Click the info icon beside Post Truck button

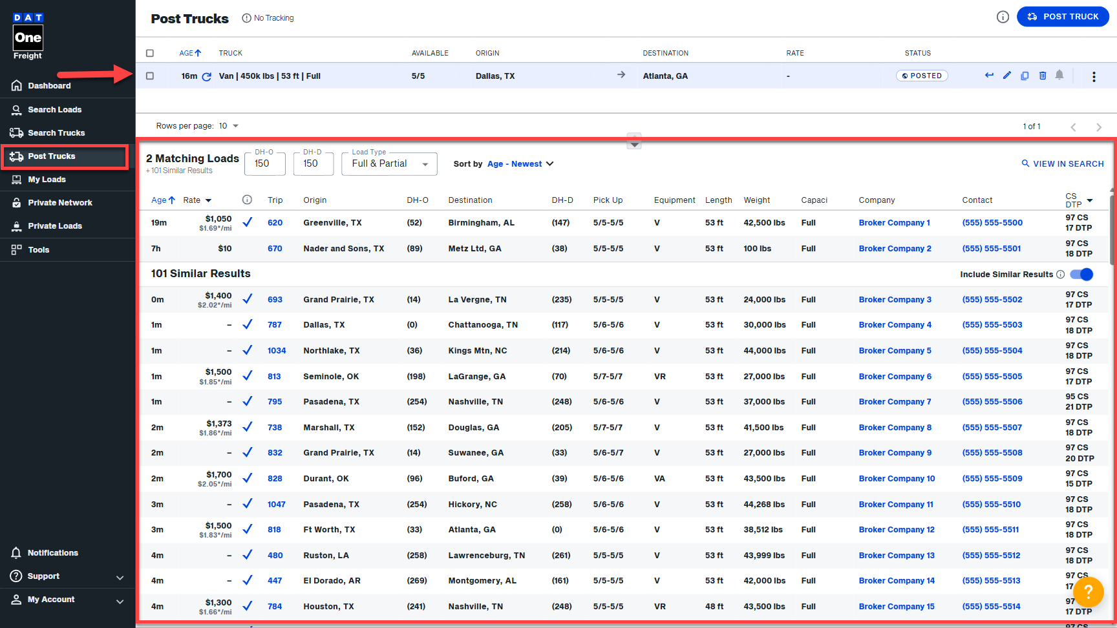coord(1003,17)
